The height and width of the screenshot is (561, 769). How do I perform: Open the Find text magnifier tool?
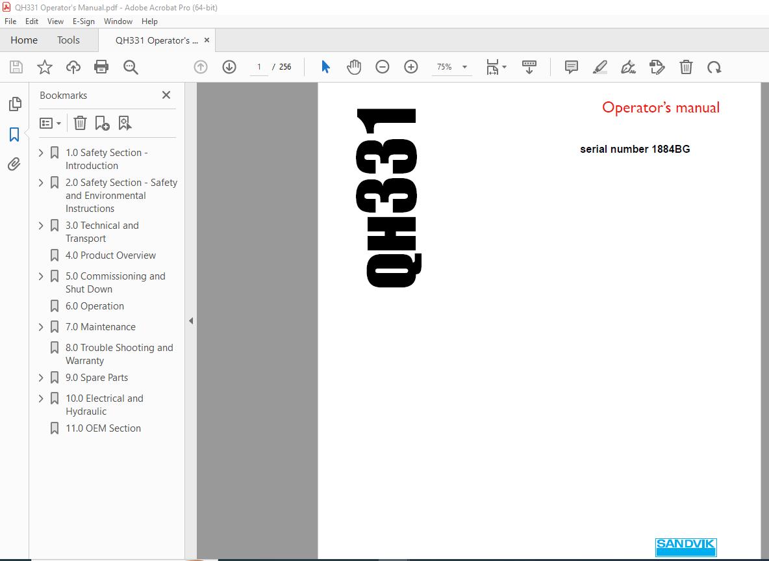(131, 67)
